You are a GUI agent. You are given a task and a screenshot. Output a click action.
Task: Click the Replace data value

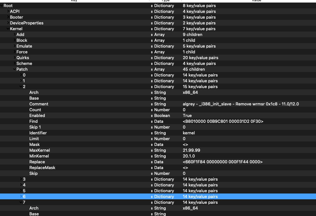tap(222, 162)
